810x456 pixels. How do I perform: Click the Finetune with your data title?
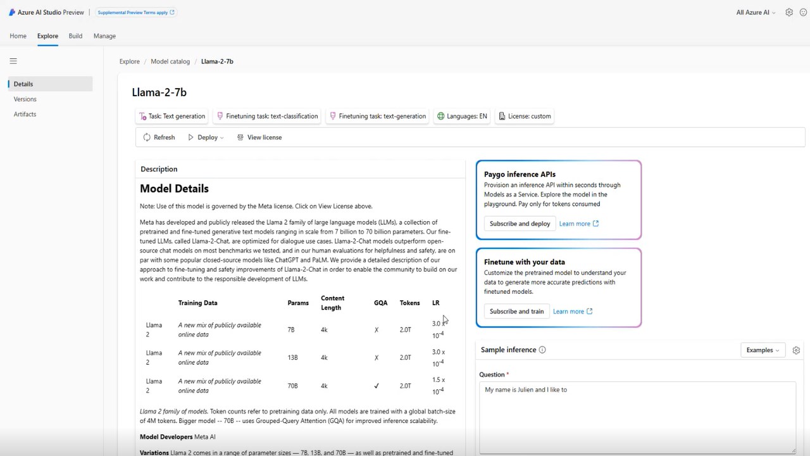click(525, 262)
